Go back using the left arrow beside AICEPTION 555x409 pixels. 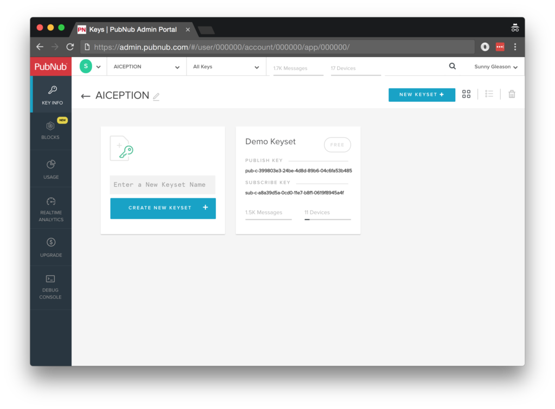click(x=85, y=96)
